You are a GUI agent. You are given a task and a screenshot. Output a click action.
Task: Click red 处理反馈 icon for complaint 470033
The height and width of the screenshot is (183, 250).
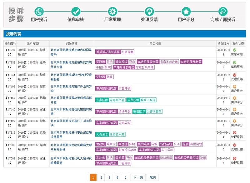pyautogui.click(x=235, y=158)
